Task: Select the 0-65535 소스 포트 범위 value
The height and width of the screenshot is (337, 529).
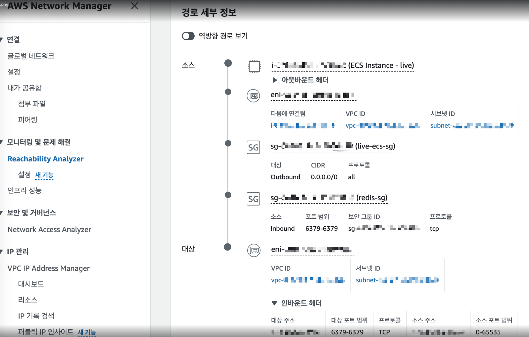Action: [x=488, y=332]
